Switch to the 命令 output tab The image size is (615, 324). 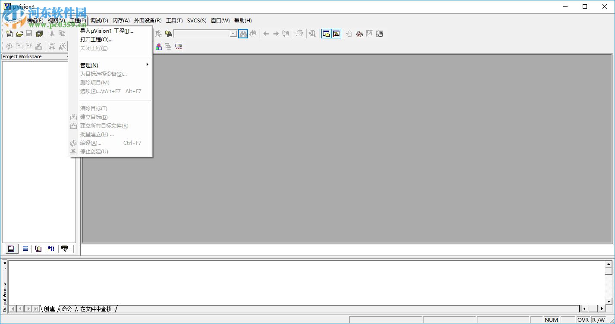point(67,309)
